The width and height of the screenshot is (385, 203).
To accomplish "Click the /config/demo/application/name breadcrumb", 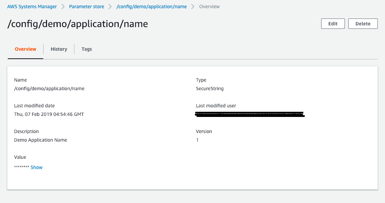I will coord(152,6).
